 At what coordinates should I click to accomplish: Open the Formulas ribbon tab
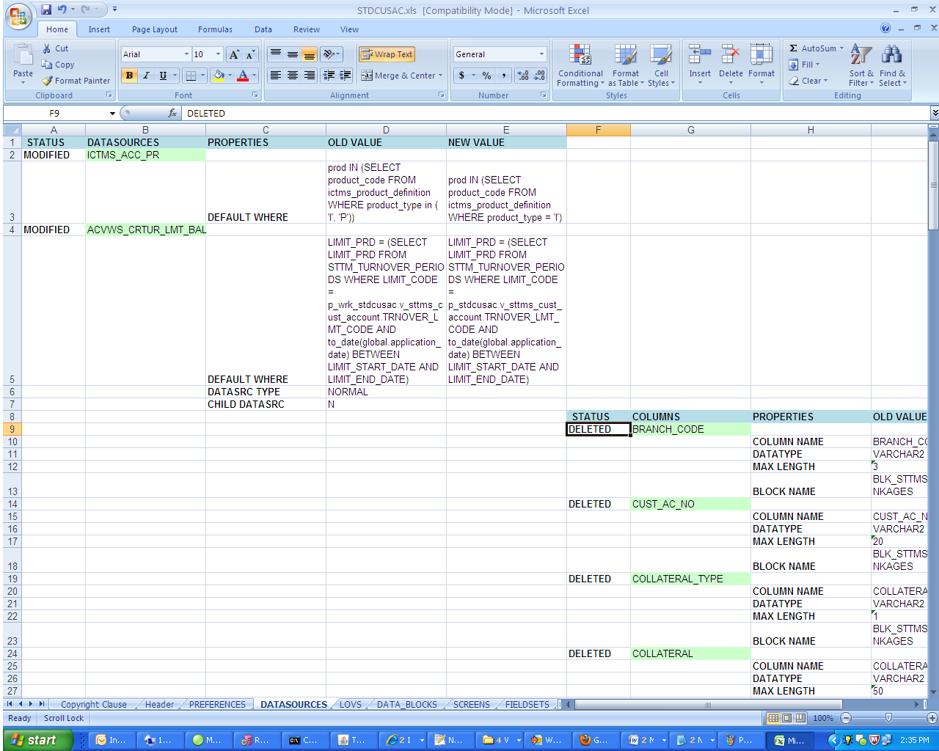point(215,29)
